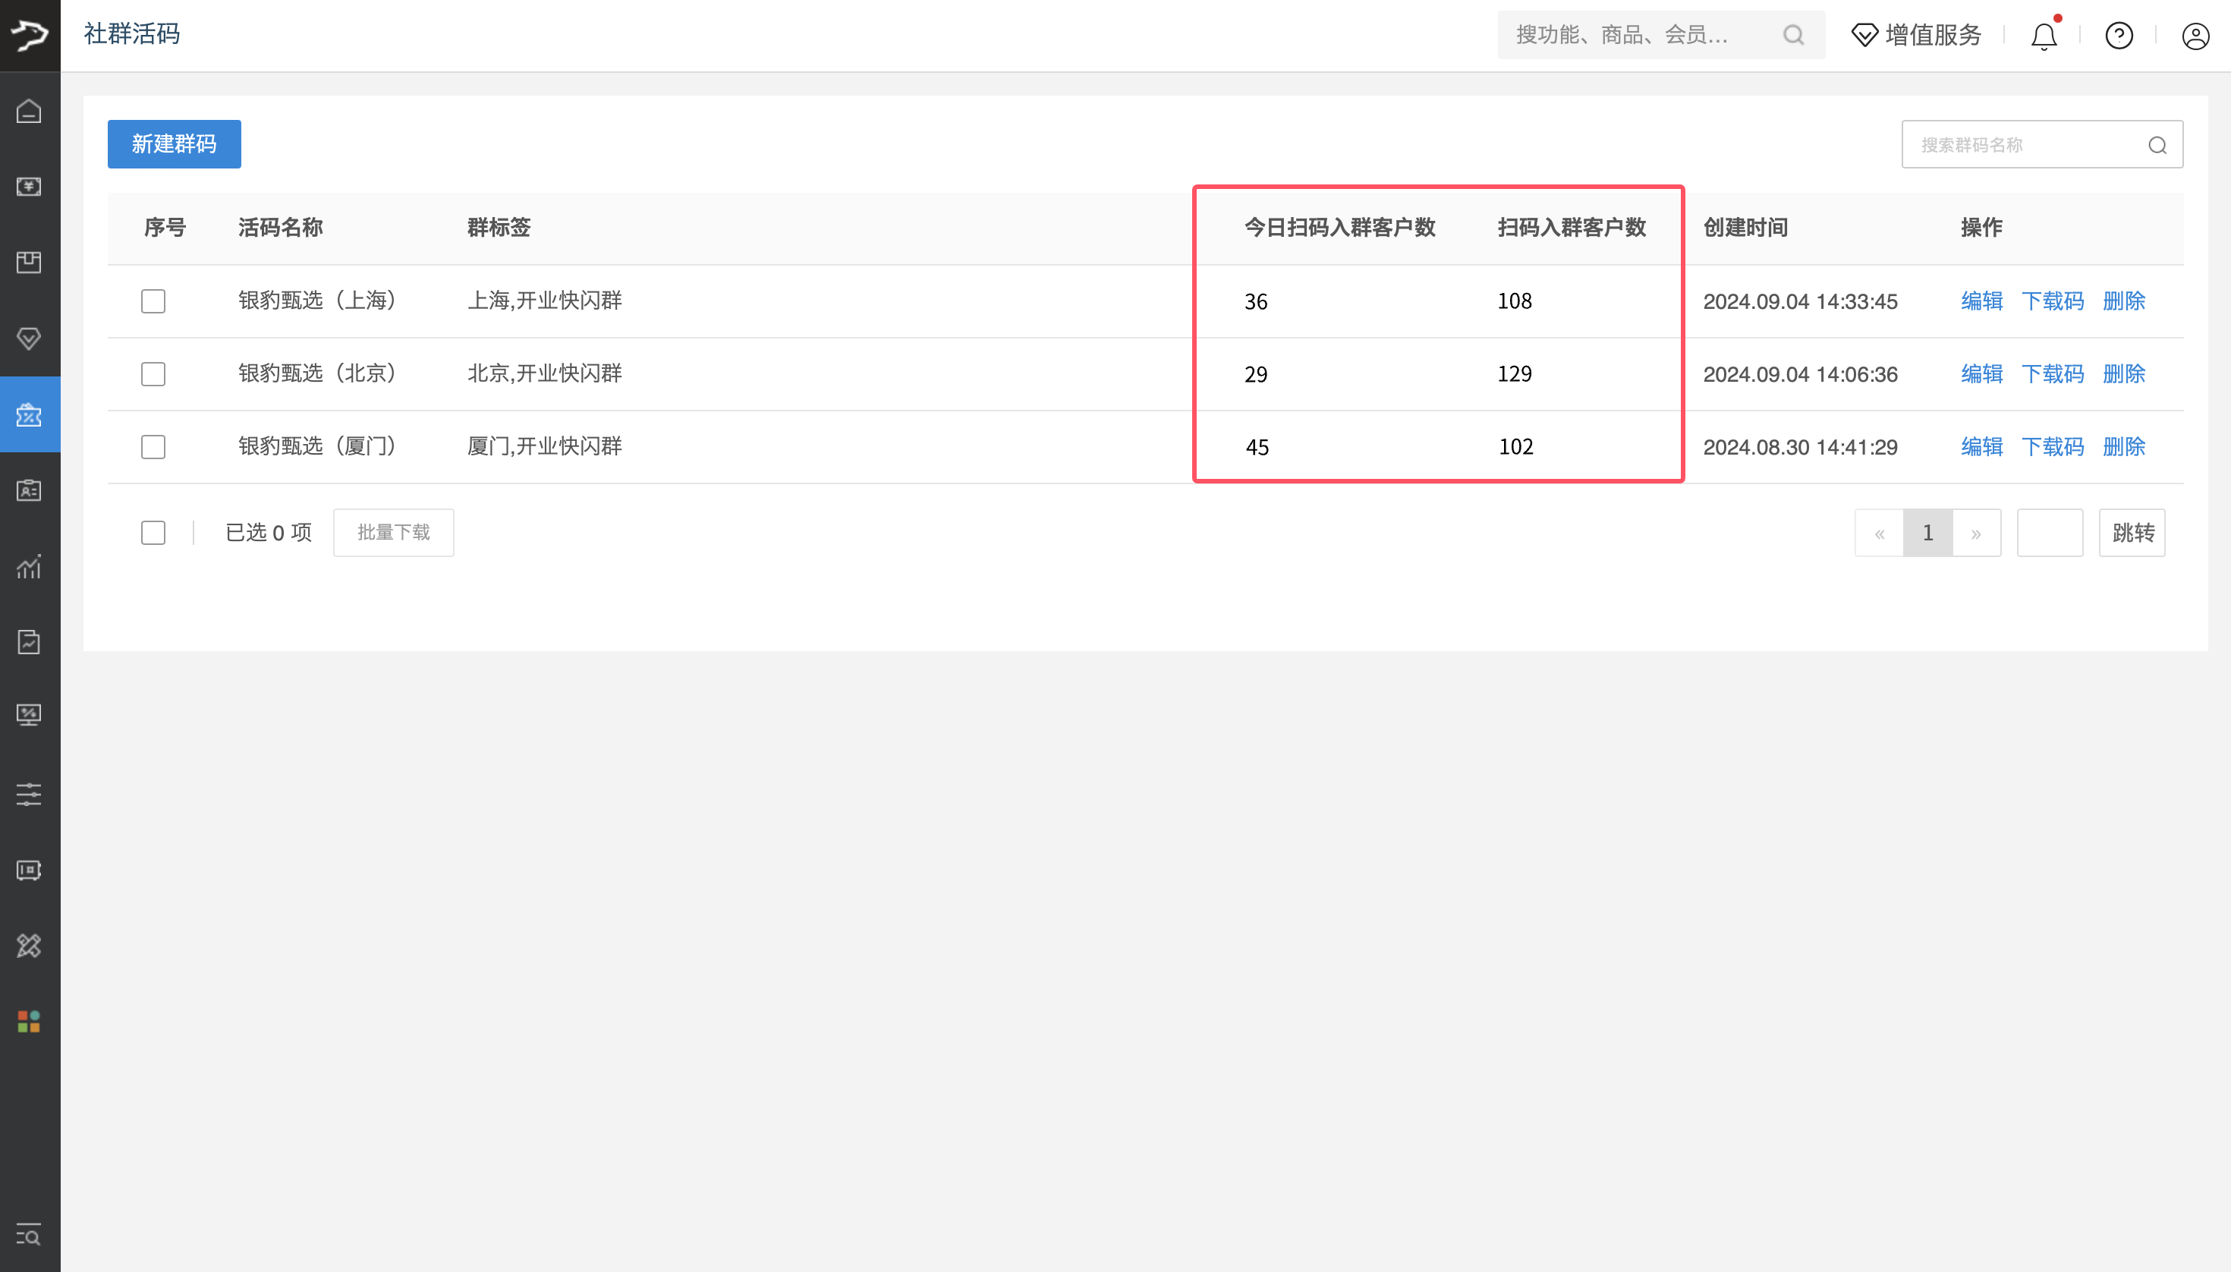Click magnifier in group code search box
Screen dimensions: 2231x1272
(x=2157, y=145)
